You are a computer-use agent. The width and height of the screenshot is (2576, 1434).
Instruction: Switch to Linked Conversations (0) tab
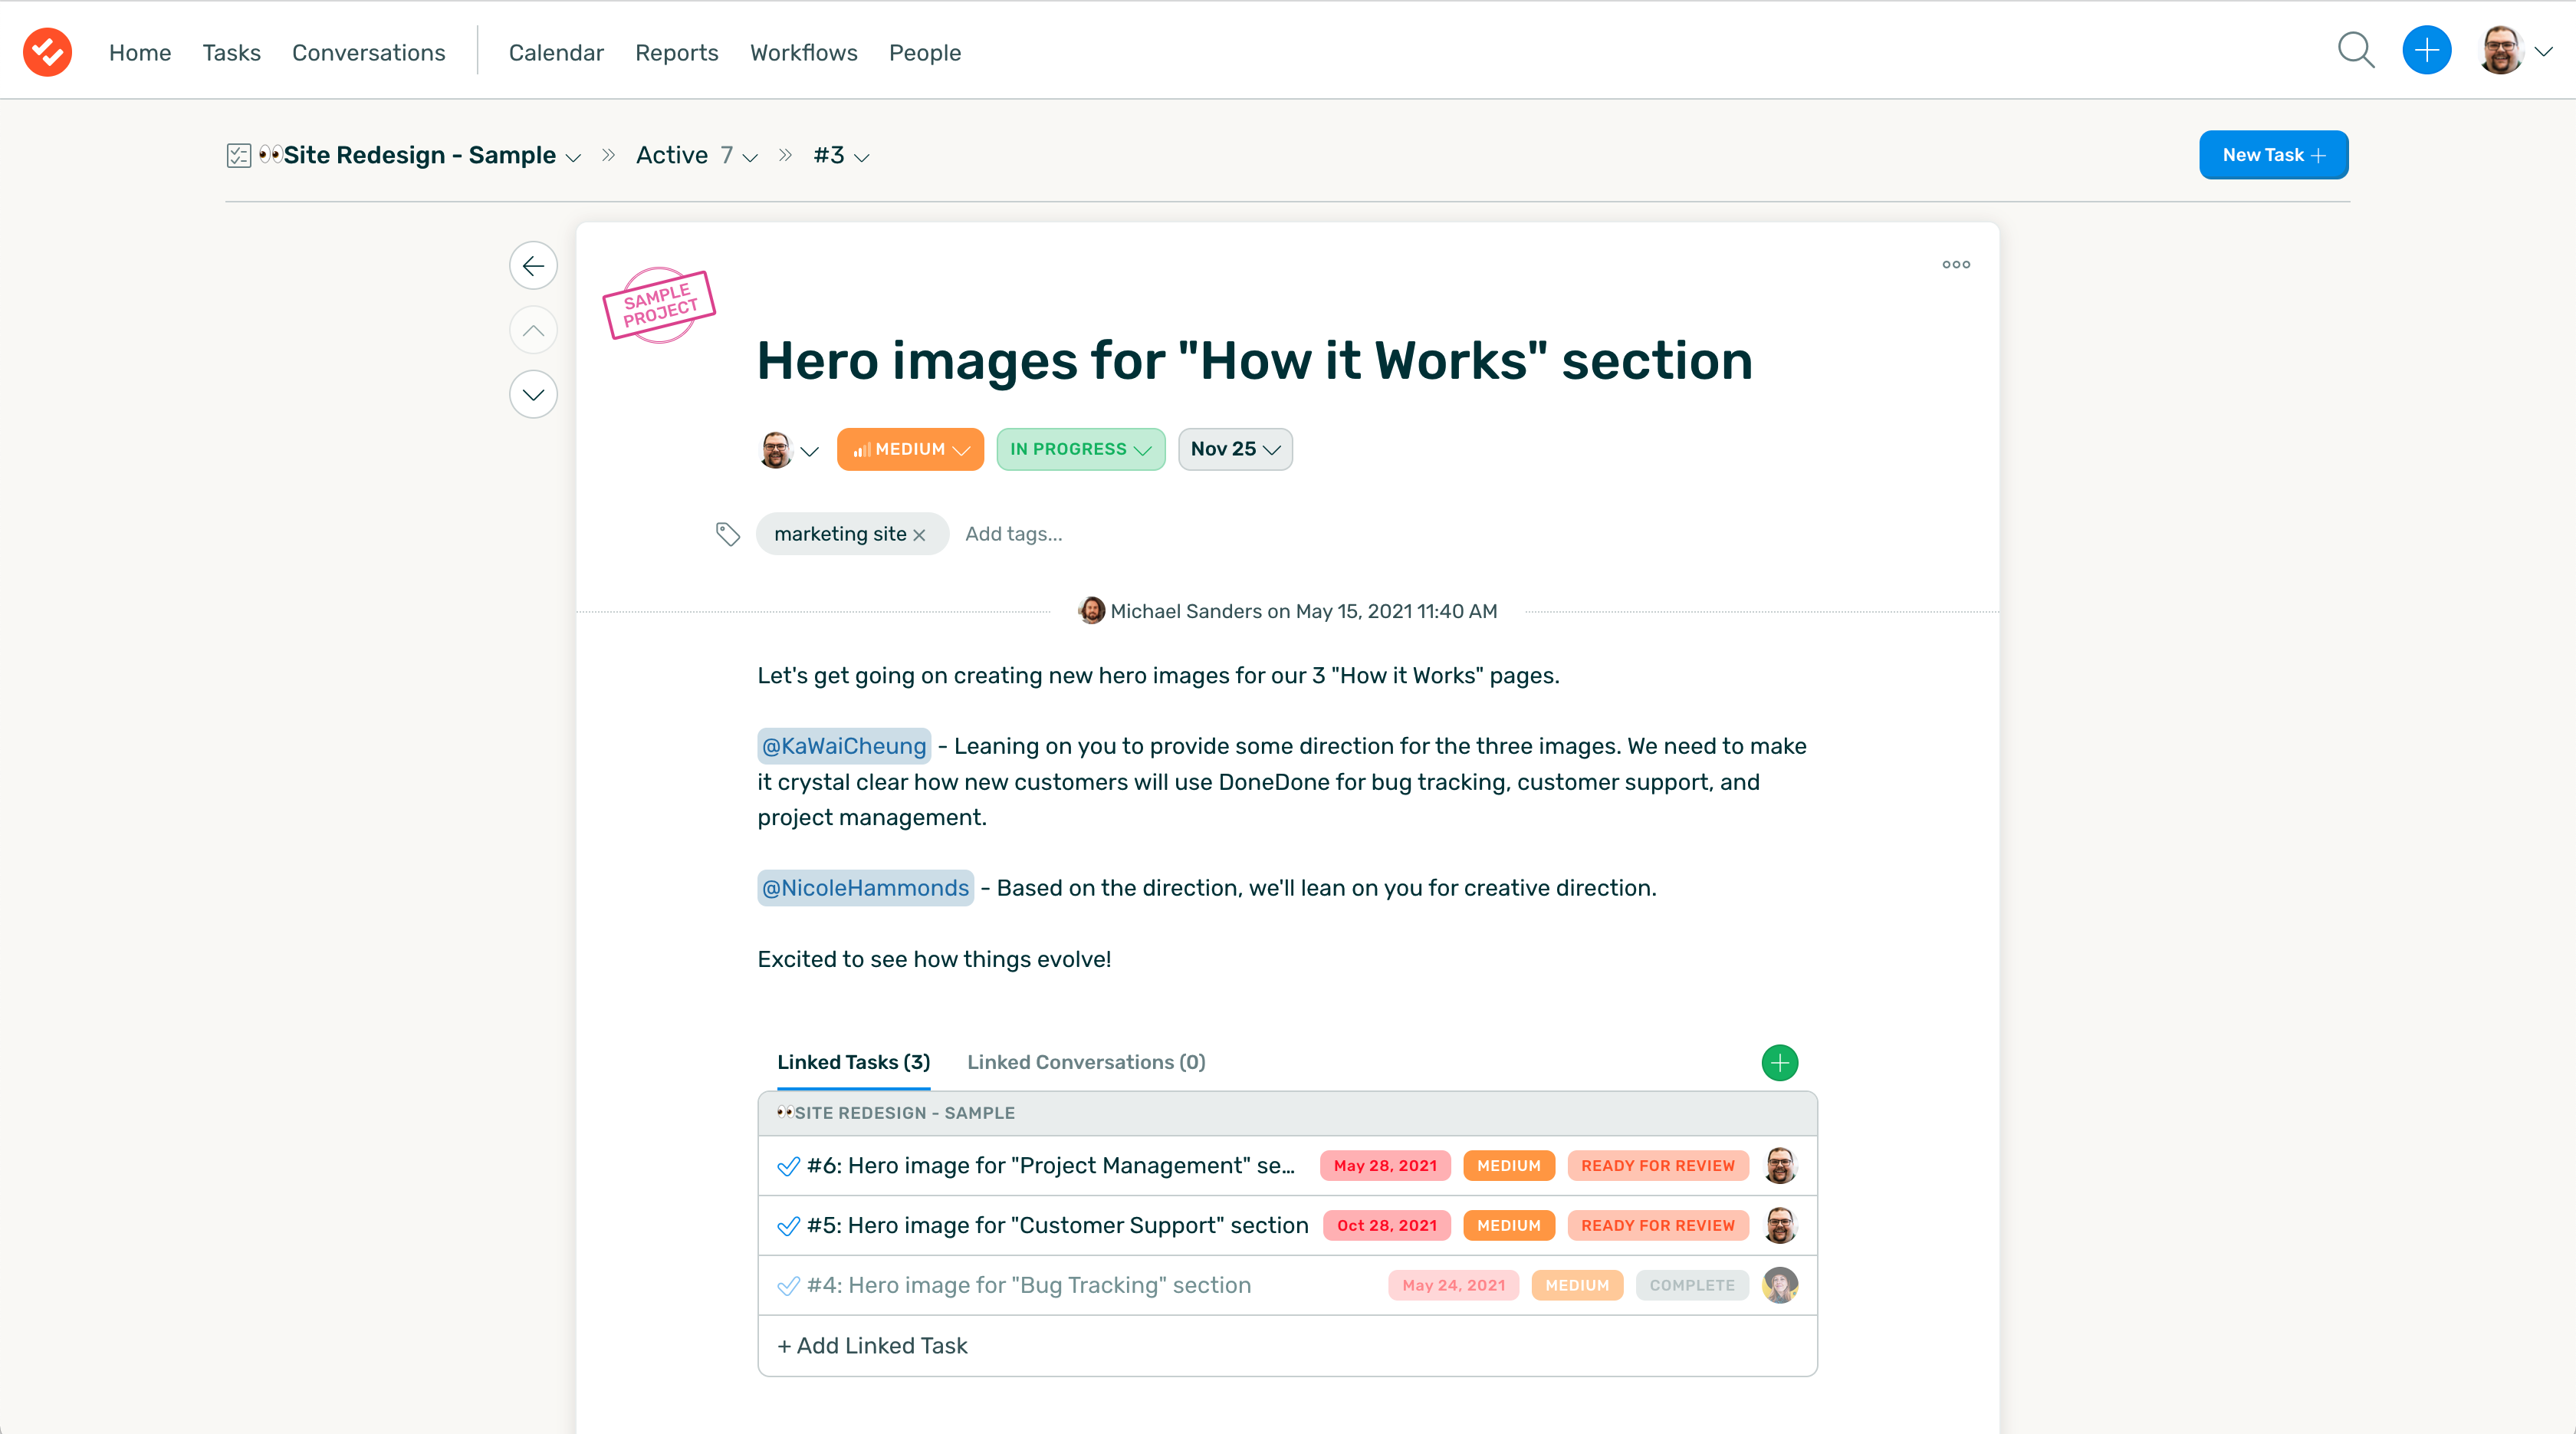[1086, 1062]
